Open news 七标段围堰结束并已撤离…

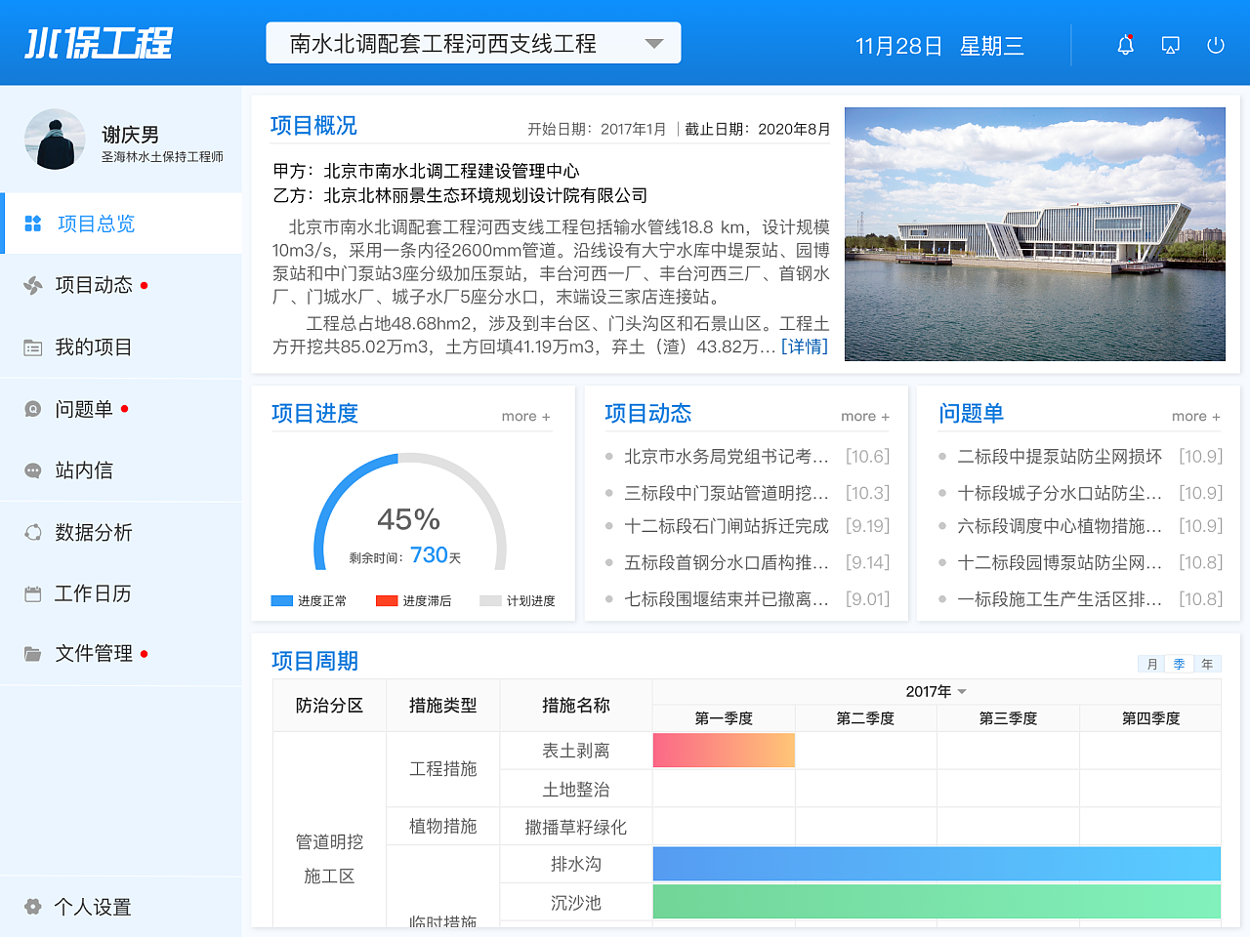coord(727,599)
